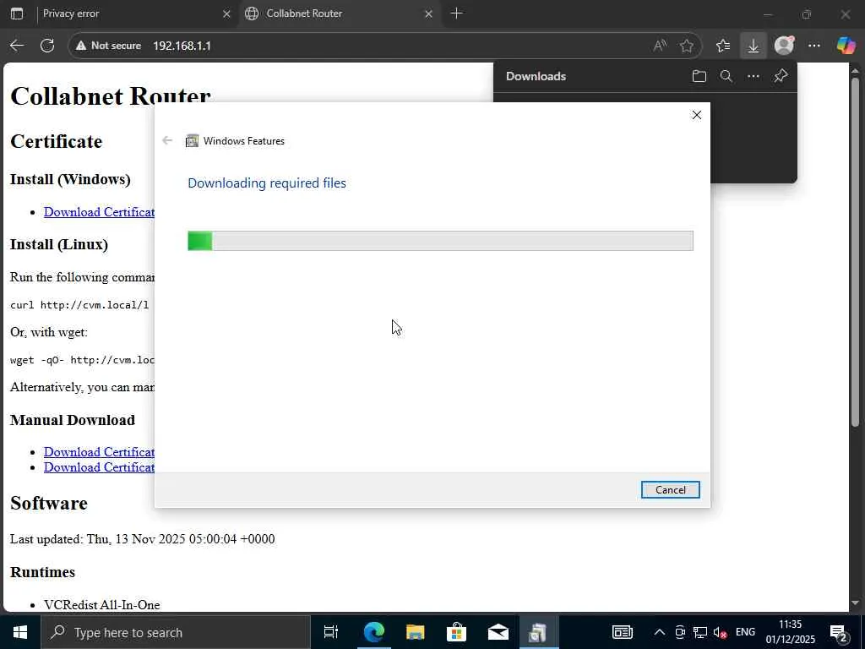Click the Last updated timestamp text
865x649 pixels.
142,539
